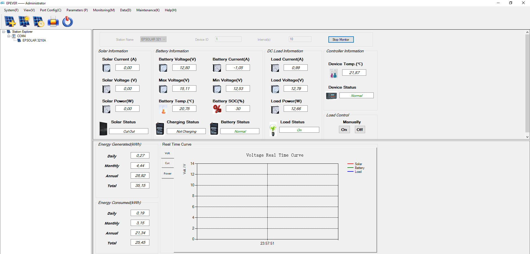This screenshot has width=530, height=254.
Task: Turn the load On manually
Action: pyautogui.click(x=344, y=130)
